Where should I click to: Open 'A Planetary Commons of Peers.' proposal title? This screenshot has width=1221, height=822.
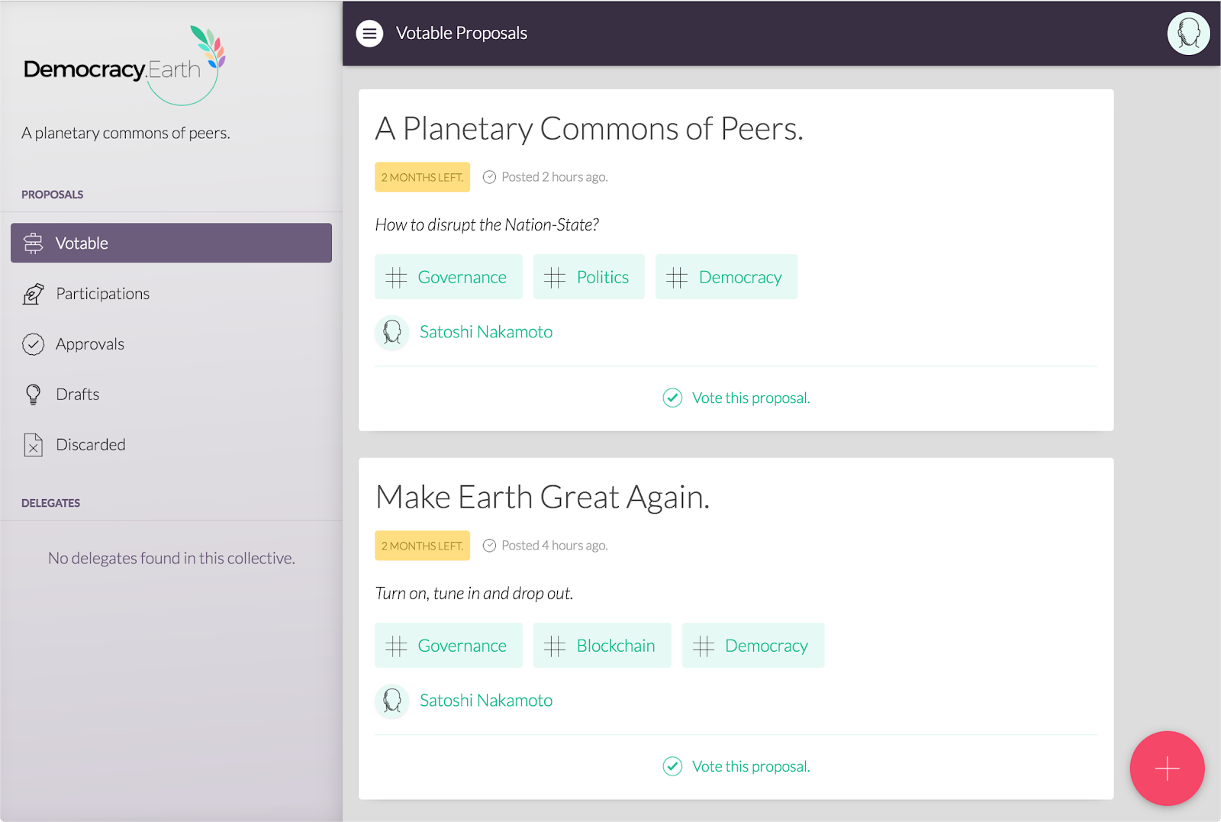click(x=589, y=129)
